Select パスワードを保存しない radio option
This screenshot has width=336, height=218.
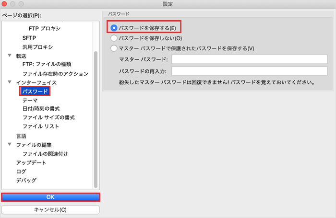pyautogui.click(x=114, y=38)
